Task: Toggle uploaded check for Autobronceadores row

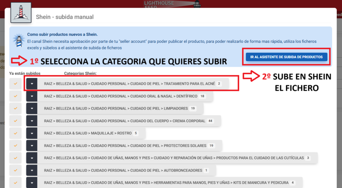Action: 15,170
